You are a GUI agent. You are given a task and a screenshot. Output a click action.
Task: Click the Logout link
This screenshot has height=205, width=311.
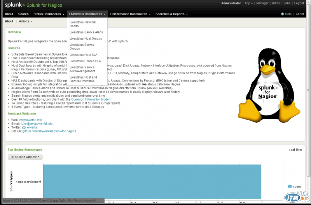299,3
